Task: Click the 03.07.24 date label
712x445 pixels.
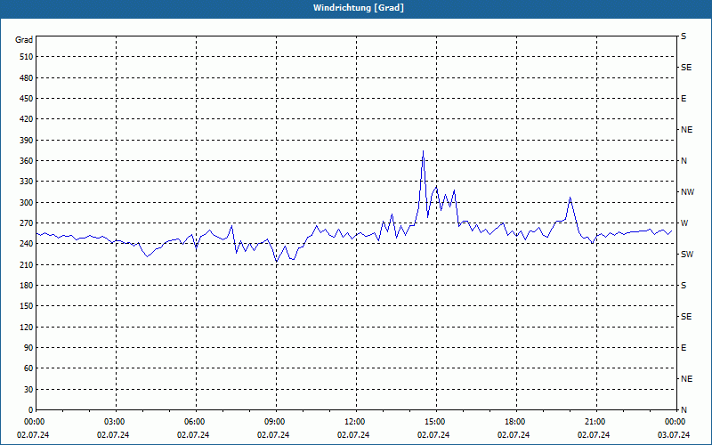Action: tap(674, 435)
